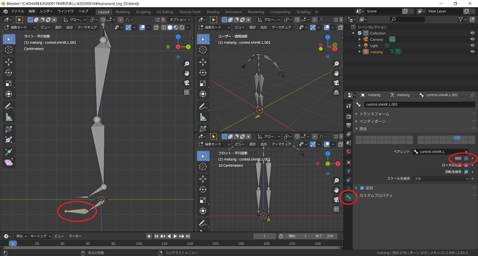Hide the metarig object in outliner

click(472, 52)
